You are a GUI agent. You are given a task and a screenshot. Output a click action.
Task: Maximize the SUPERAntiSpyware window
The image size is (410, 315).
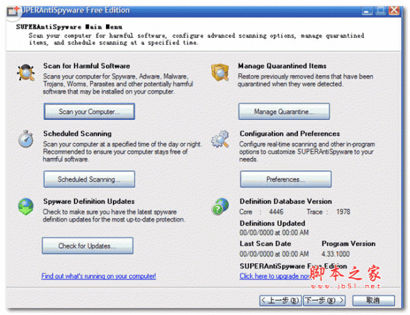[x=381, y=11]
